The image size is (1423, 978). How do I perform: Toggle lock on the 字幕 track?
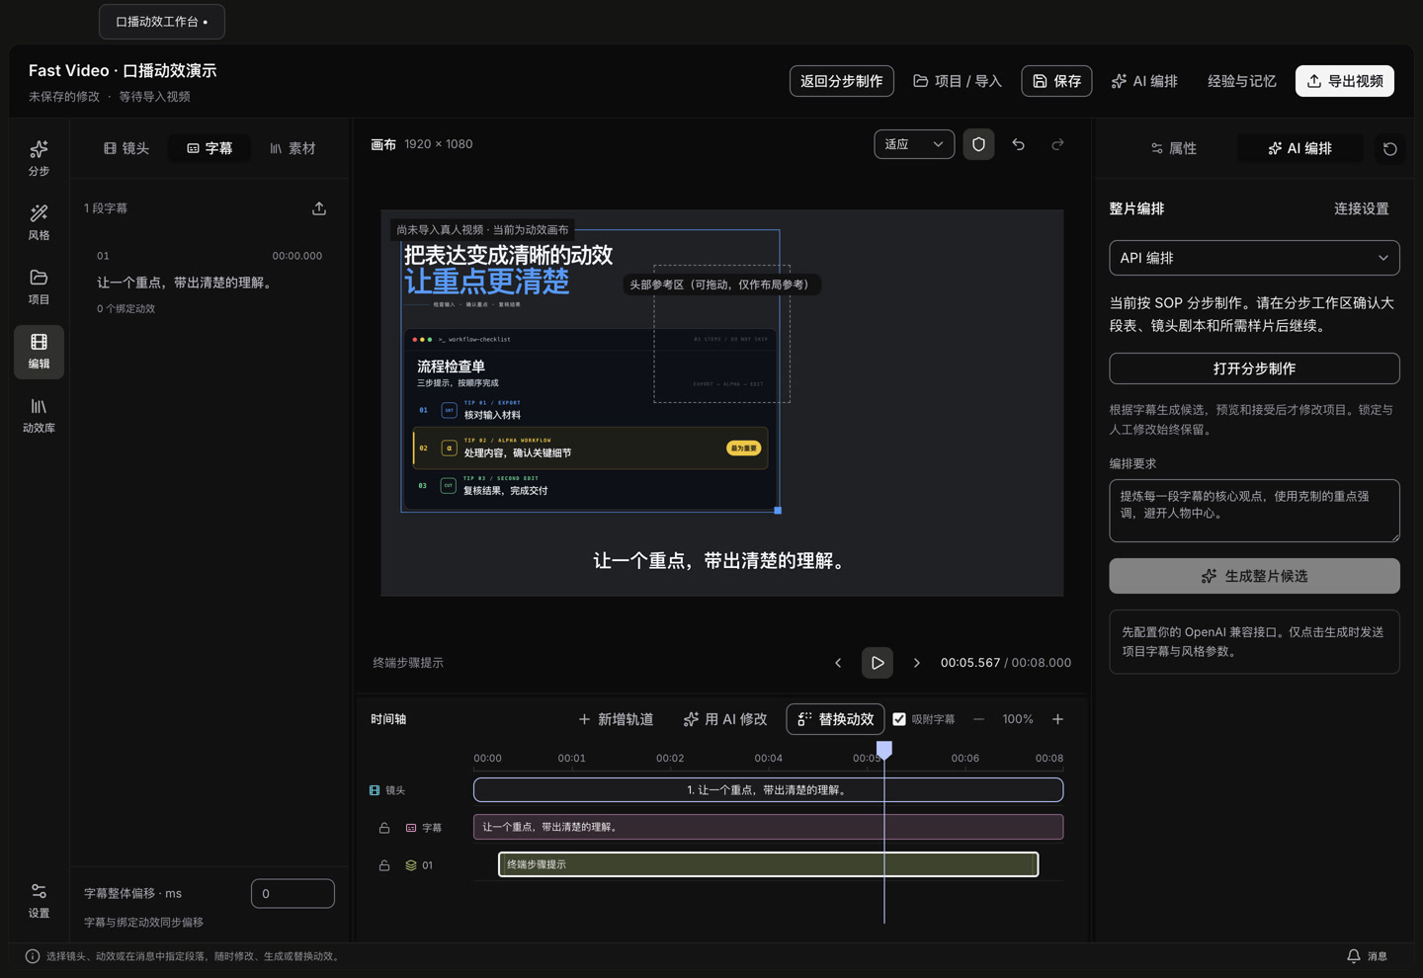coord(384,828)
